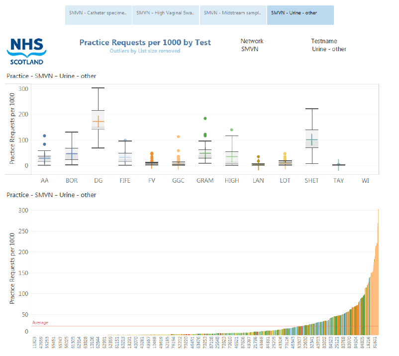Switch to SMVN - High Vaginal Swab tab
Screen dimensions: 399x356
(165, 15)
